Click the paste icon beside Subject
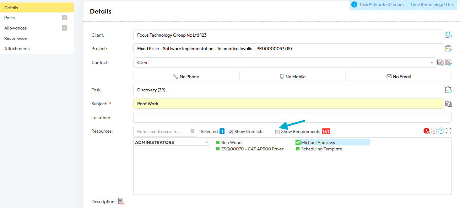460x208 pixels. pos(448,104)
